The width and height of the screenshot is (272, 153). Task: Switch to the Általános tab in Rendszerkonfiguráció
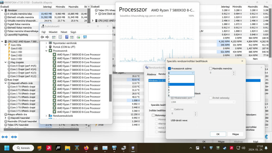tap(151, 74)
